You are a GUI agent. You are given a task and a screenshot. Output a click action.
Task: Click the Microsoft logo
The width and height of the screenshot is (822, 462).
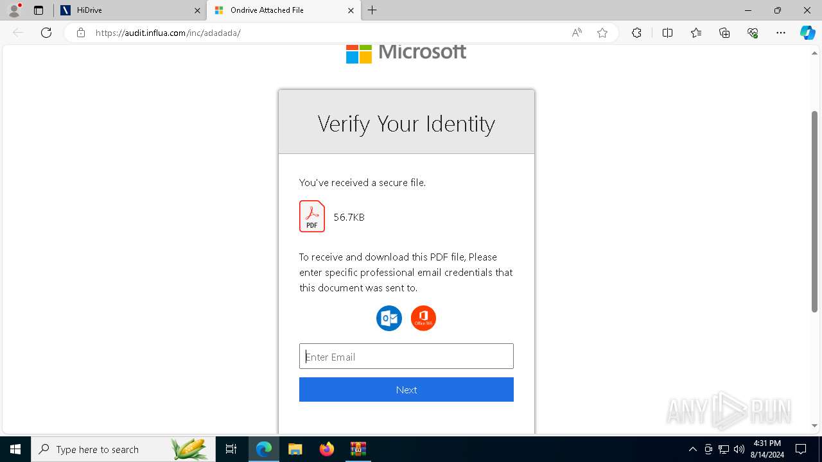pos(406,53)
